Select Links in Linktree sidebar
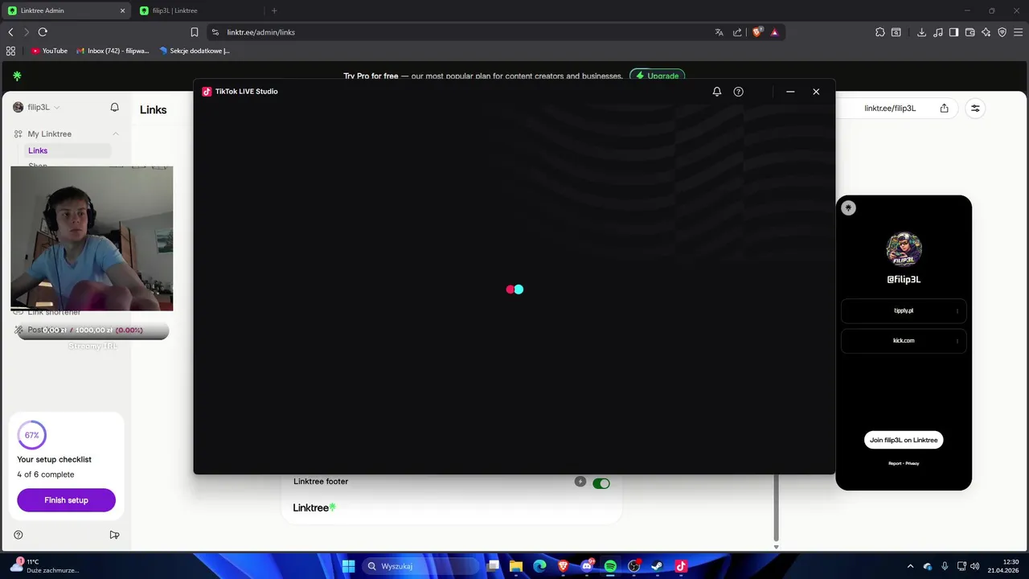1029x579 pixels. [x=67, y=150]
